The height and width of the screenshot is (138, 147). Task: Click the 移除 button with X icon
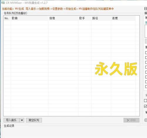[131, 120]
